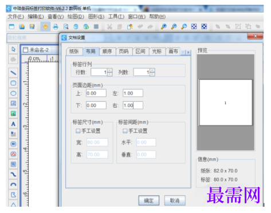Click the print icon in toolbar

point(56,26)
